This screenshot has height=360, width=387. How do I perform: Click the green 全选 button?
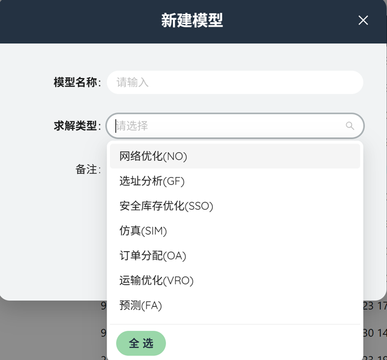click(x=141, y=343)
